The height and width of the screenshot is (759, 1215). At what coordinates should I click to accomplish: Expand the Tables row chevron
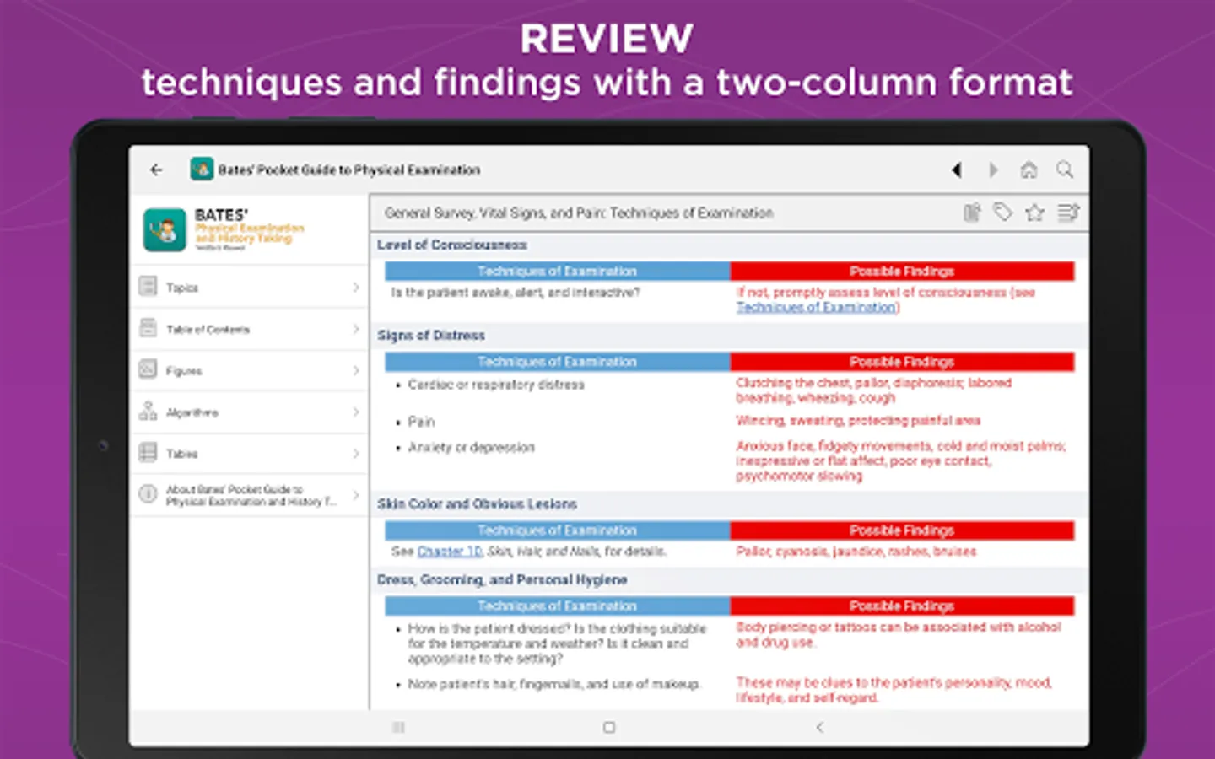[356, 454]
